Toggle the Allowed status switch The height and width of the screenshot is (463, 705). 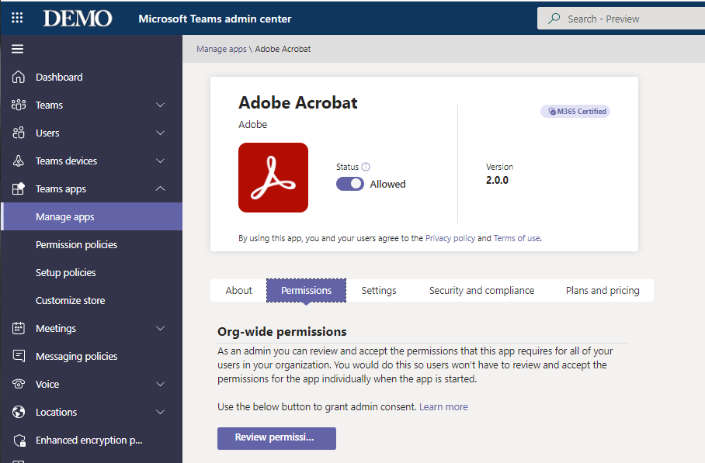[x=350, y=184]
